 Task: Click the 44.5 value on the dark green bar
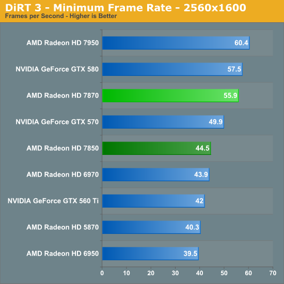click(x=202, y=148)
